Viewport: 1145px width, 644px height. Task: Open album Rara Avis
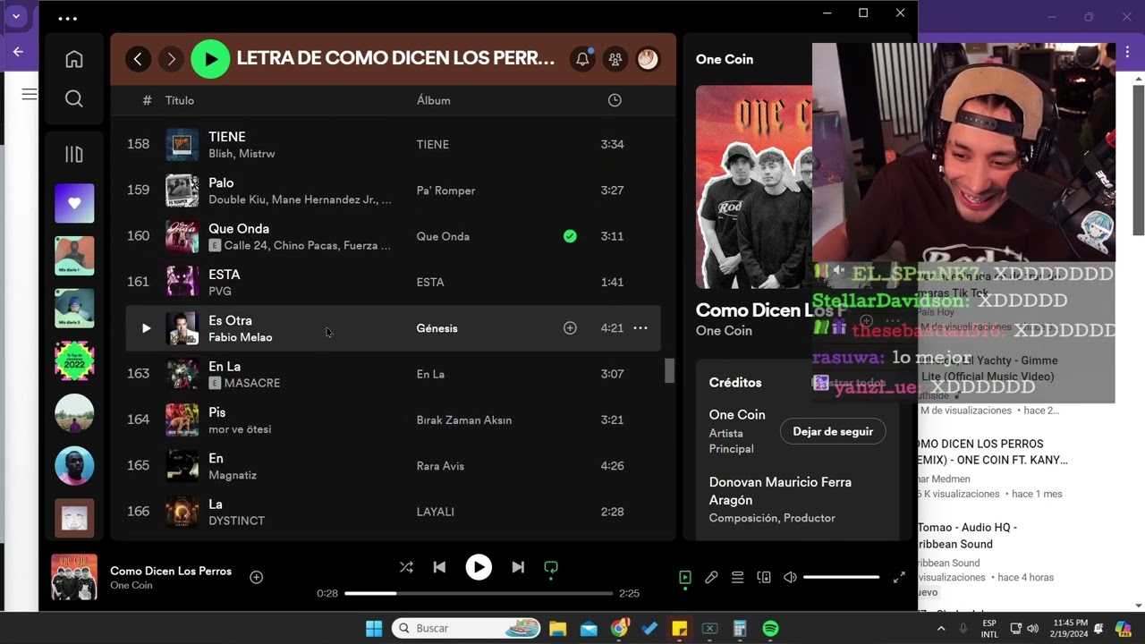[x=443, y=466]
